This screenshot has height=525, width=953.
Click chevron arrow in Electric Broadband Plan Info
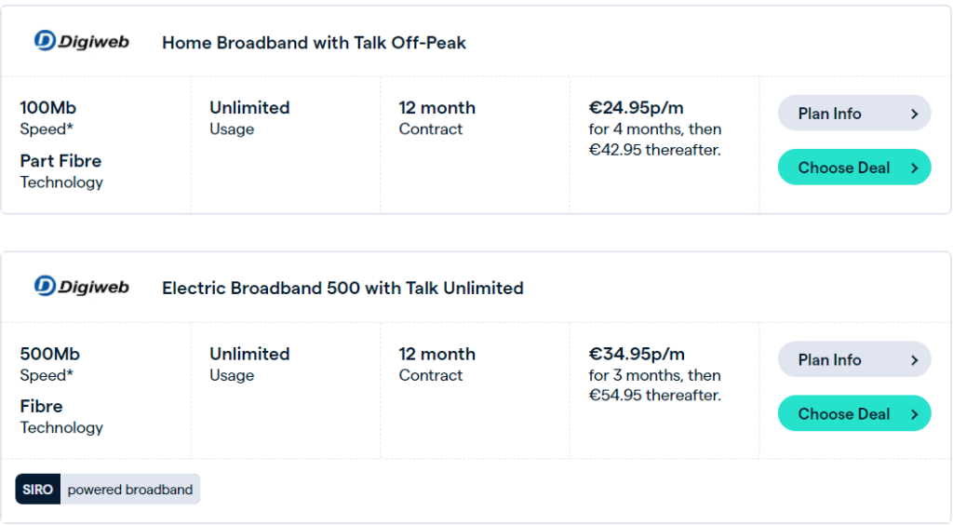pos(914,360)
